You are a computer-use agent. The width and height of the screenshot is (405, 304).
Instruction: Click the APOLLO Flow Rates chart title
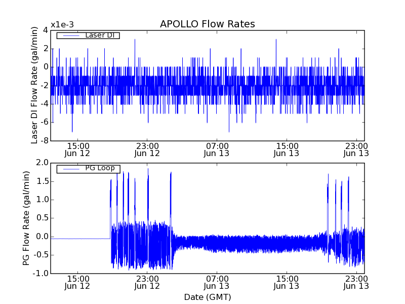pyautogui.click(x=207, y=24)
